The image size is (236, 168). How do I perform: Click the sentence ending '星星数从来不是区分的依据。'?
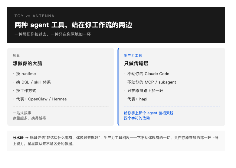tap(51, 144)
